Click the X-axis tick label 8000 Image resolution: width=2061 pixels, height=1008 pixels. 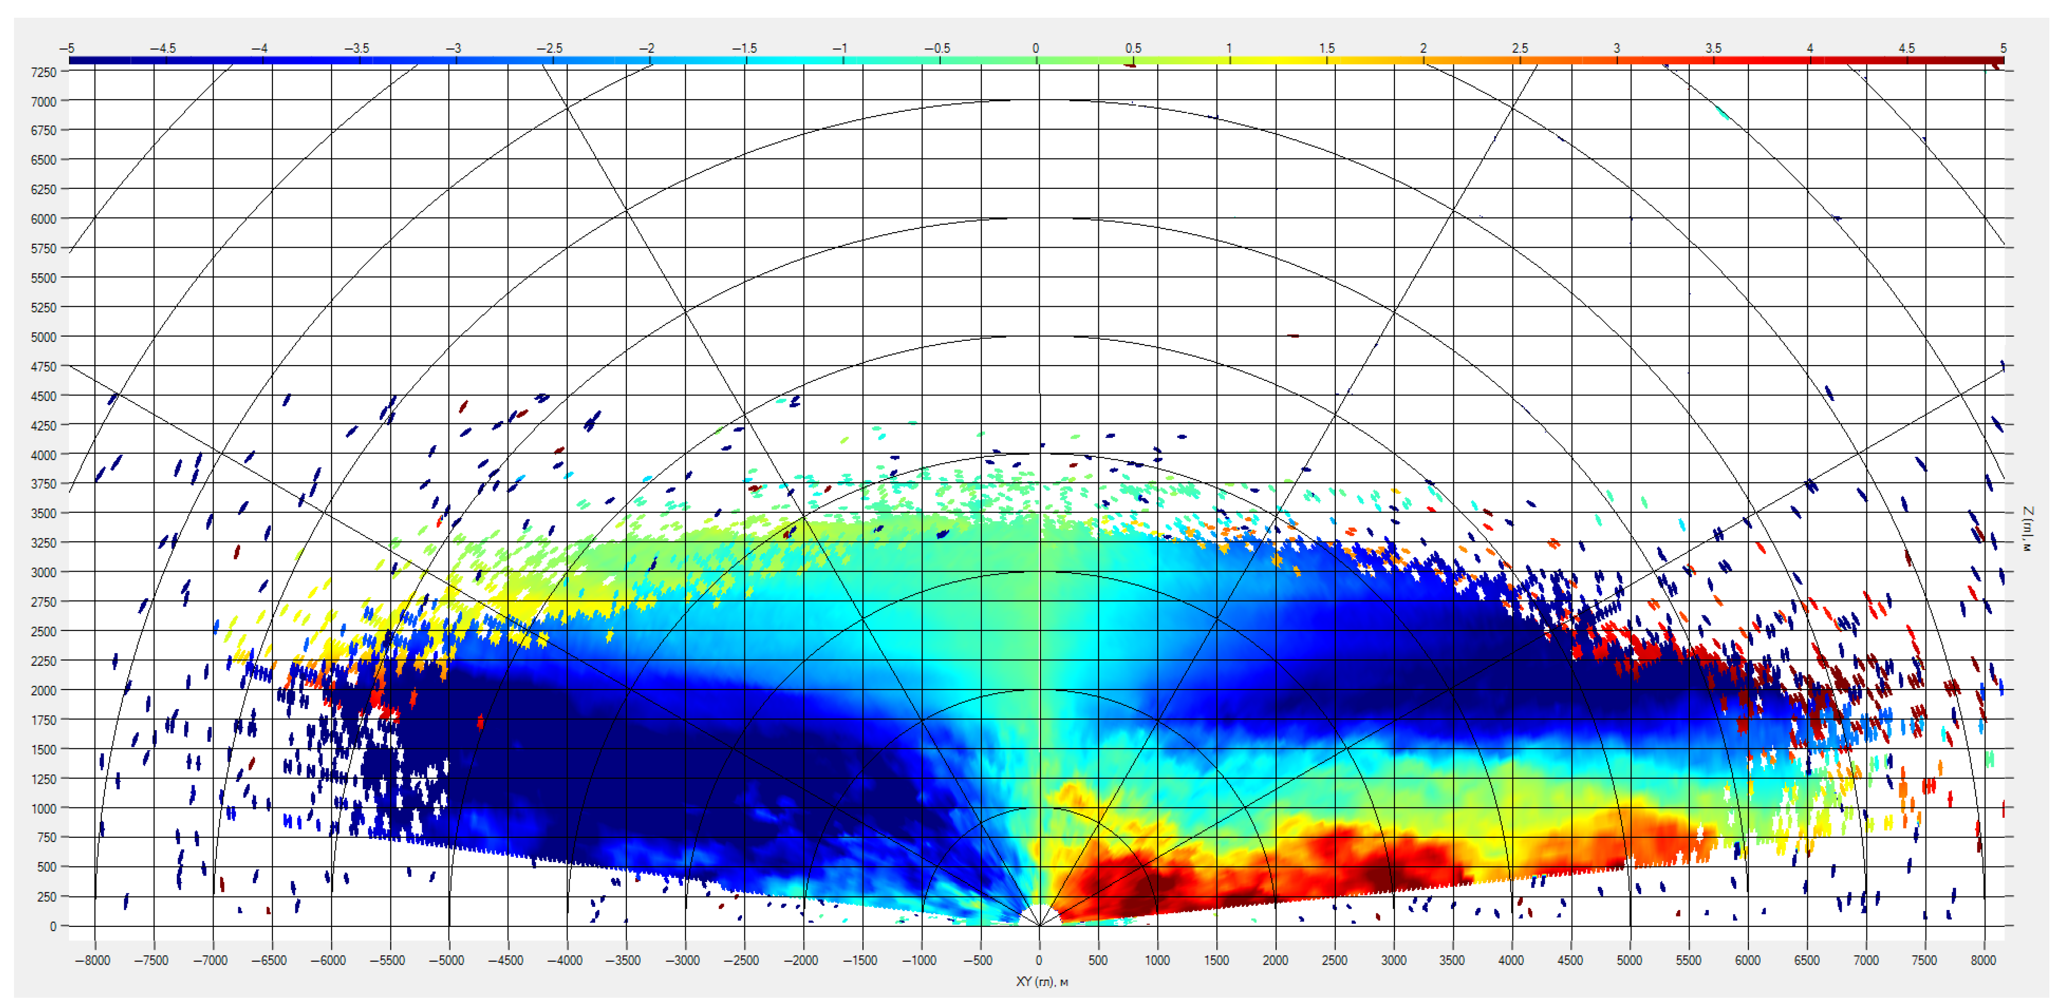click(1984, 960)
